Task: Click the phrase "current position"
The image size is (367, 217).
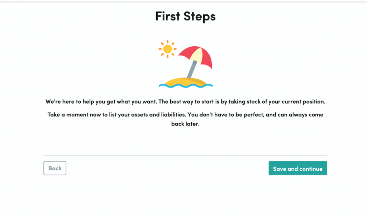Action: pos(303,102)
